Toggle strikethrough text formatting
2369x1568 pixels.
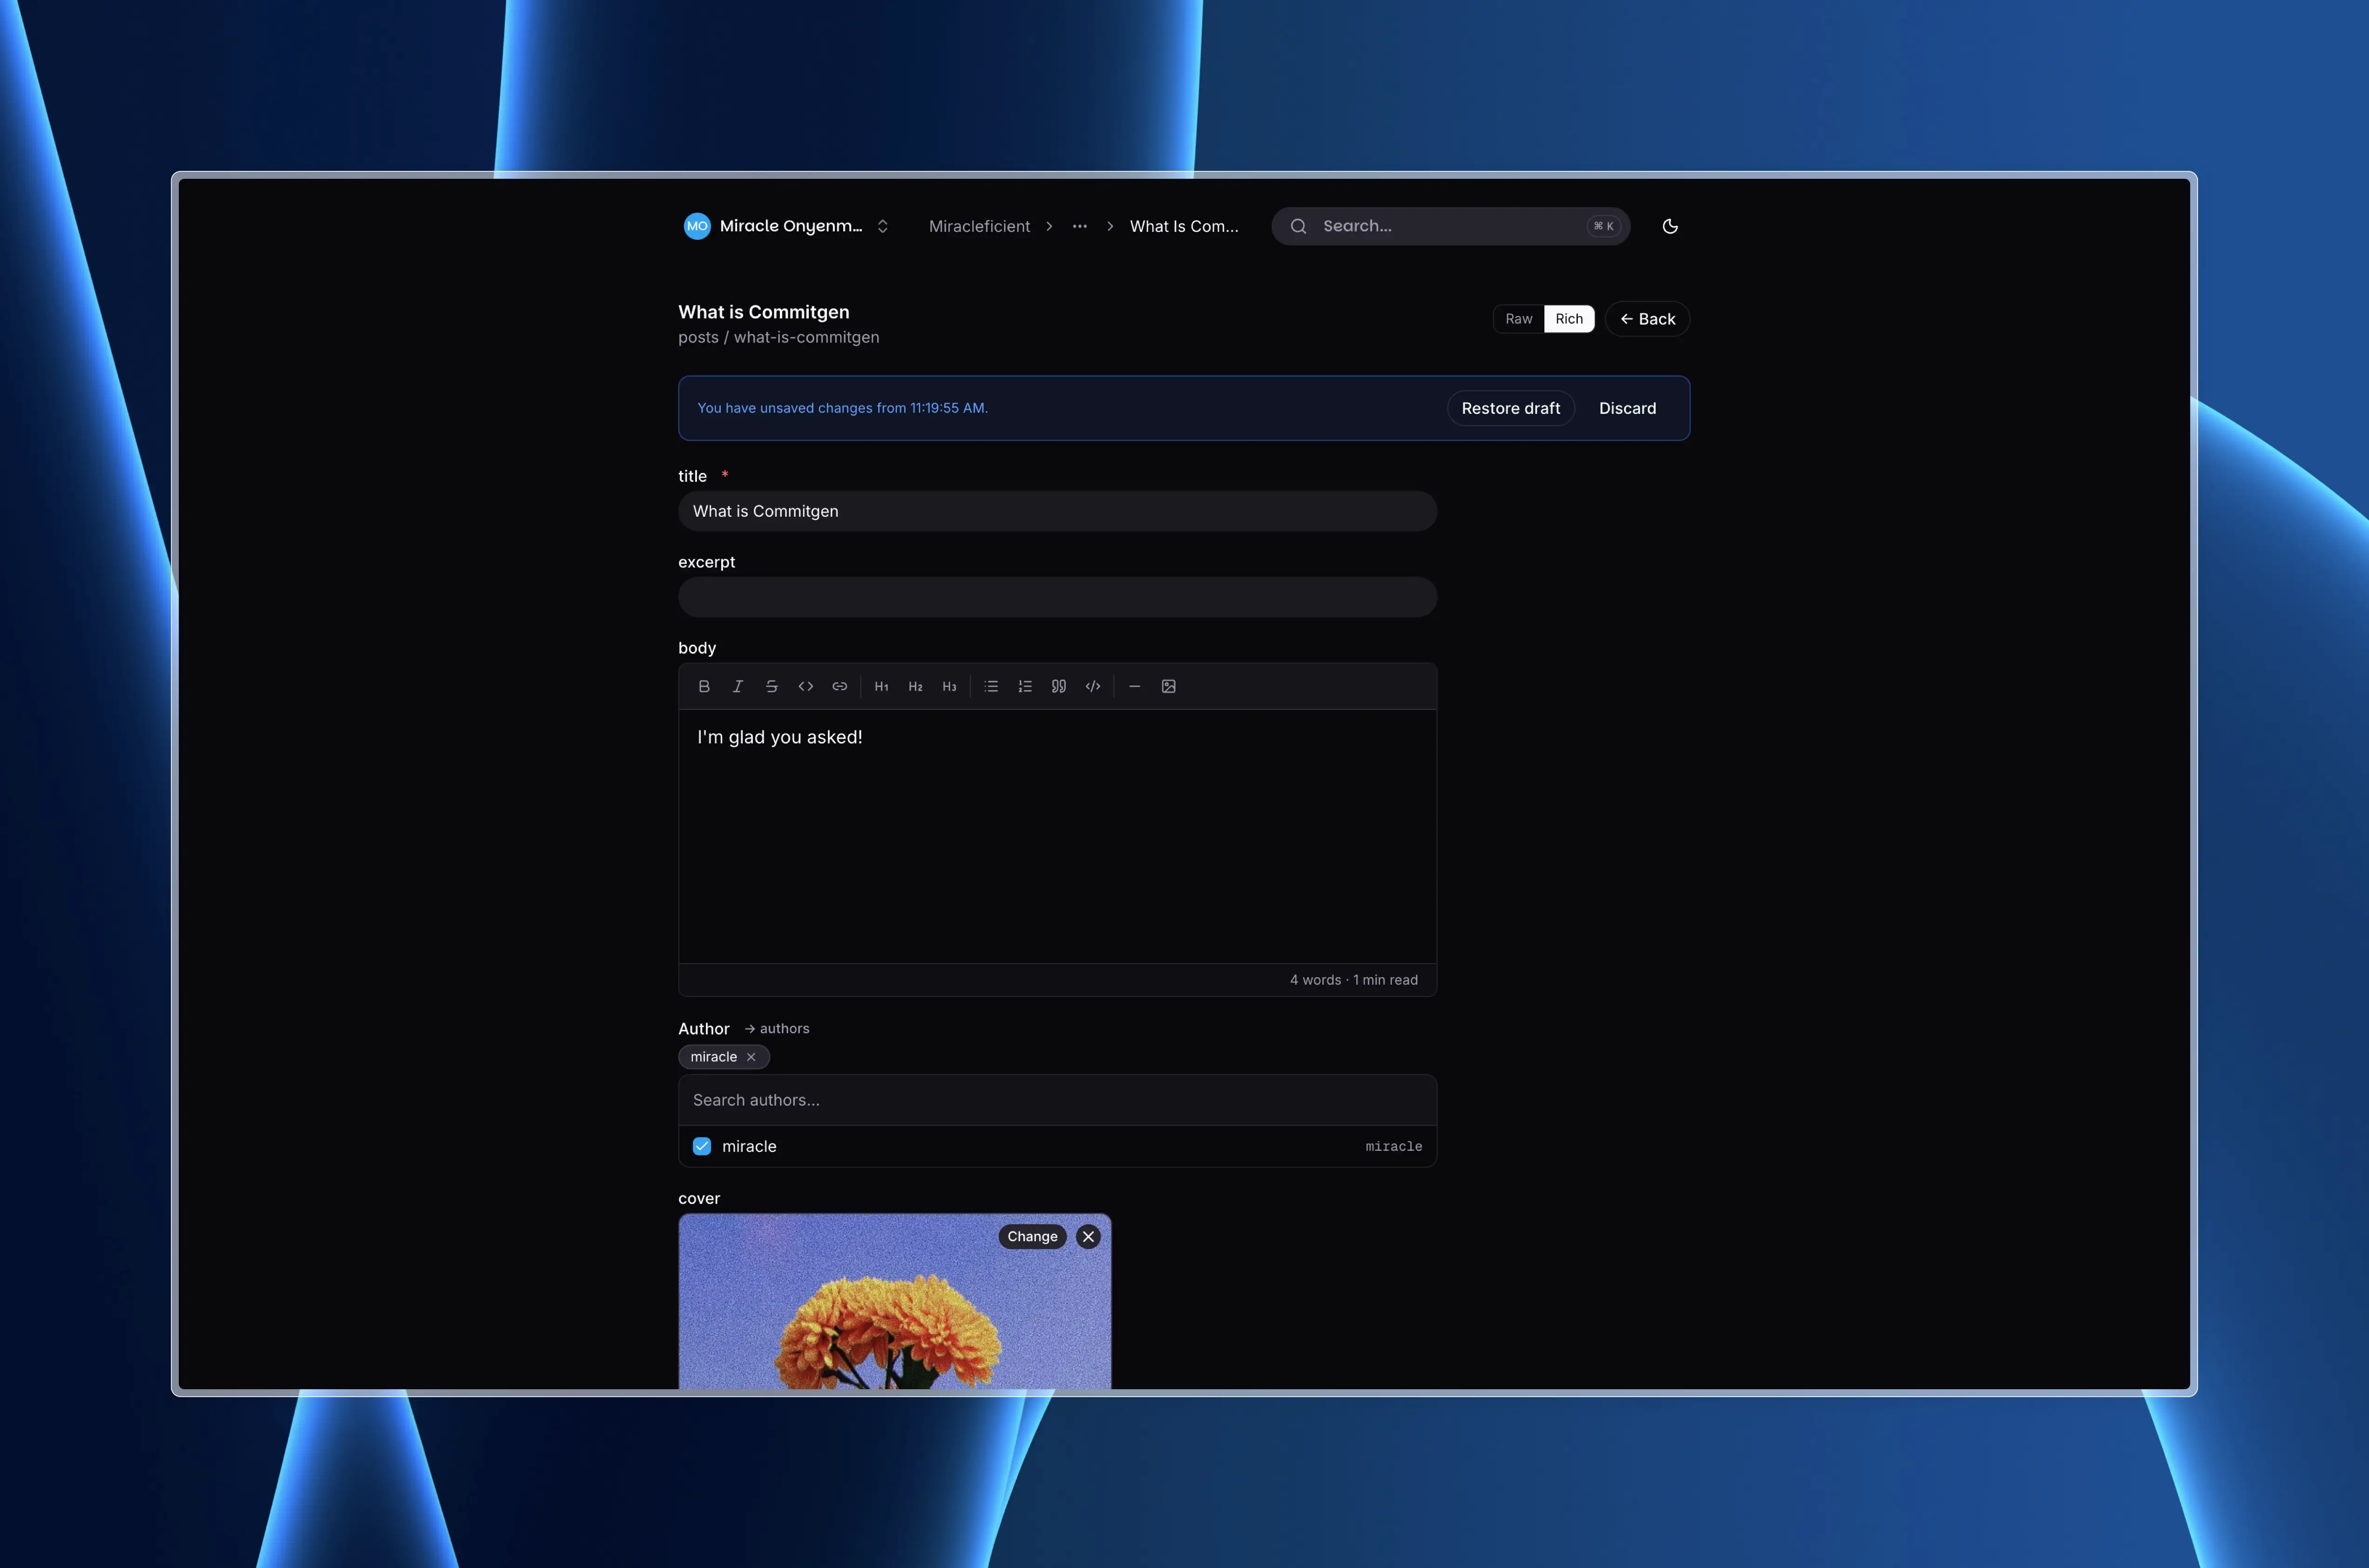pos(772,686)
